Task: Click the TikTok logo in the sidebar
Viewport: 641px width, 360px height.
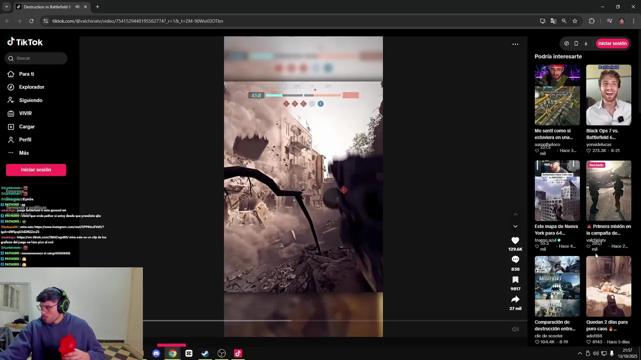Action: pos(25,42)
